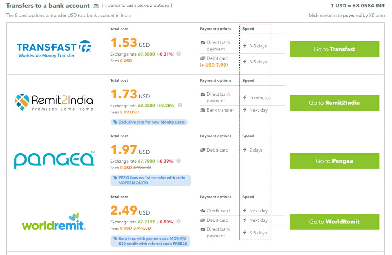Click the question mark beside Pangea's exchange rate

pyautogui.click(x=179, y=160)
